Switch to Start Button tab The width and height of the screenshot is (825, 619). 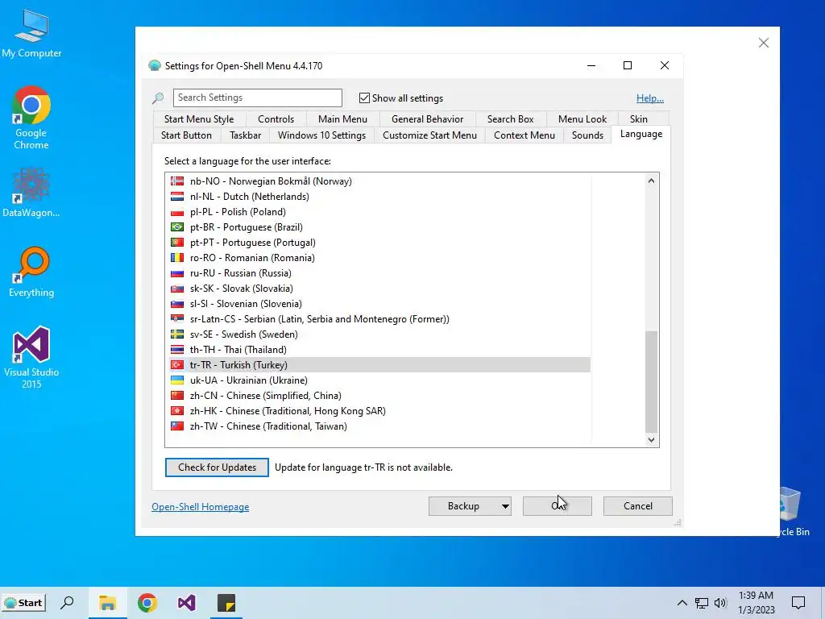click(x=186, y=135)
